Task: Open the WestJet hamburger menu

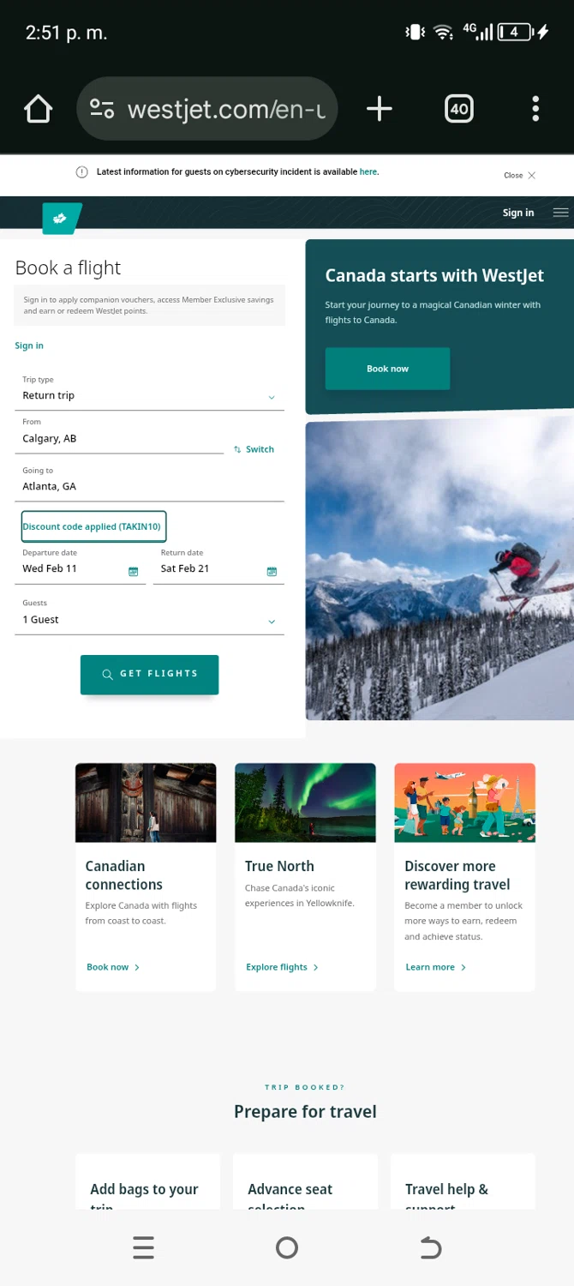Action: (x=560, y=213)
